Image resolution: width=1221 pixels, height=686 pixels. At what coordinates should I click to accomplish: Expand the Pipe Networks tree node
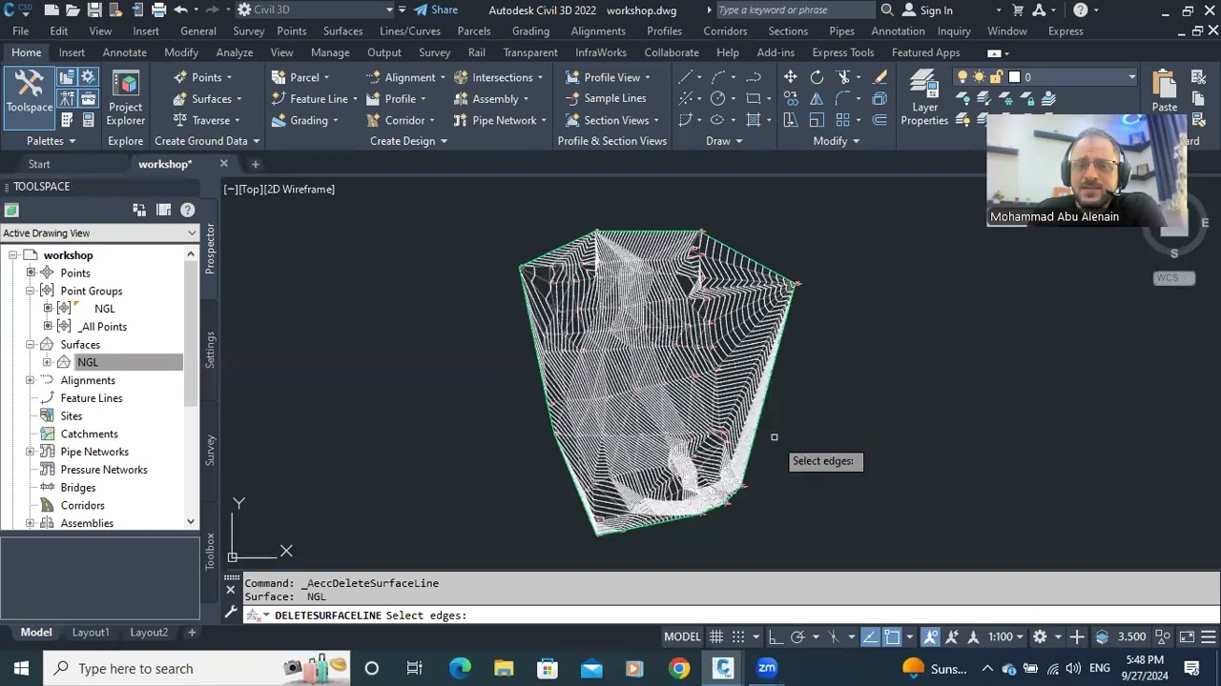(31, 452)
